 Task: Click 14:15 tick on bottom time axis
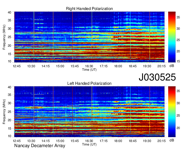[x=46, y=141]
